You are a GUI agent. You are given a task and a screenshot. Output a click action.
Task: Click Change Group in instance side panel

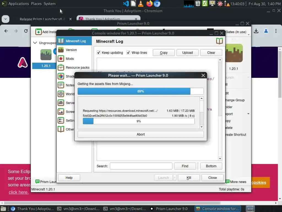[235, 100]
